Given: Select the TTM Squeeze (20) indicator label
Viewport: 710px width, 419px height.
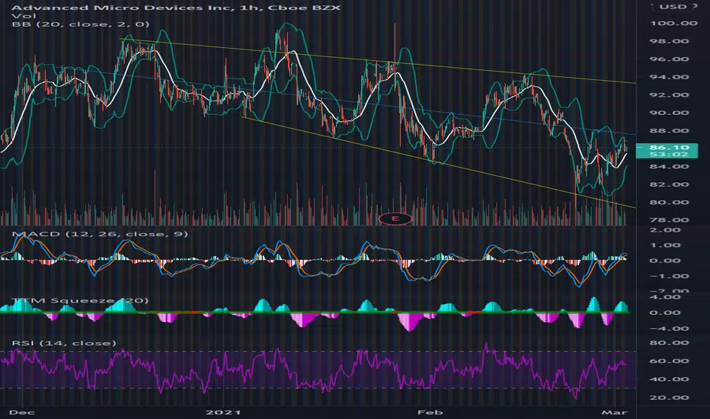Looking at the screenshot, I should coord(80,301).
